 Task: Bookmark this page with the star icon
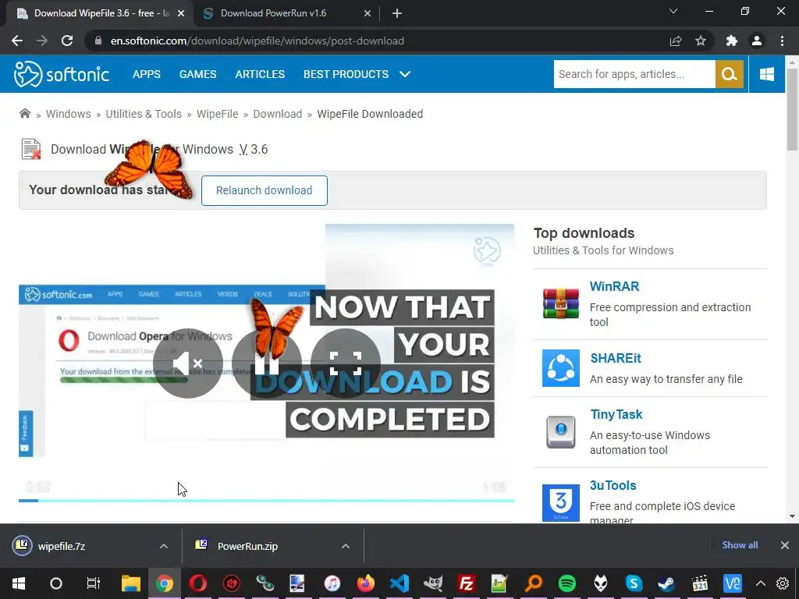701,41
